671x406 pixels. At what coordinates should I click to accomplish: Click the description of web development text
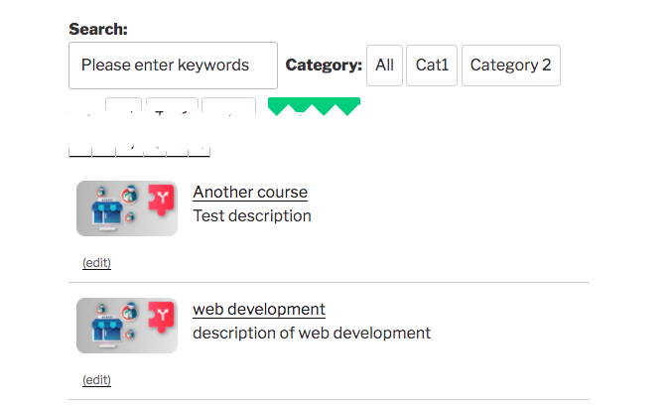(x=312, y=333)
